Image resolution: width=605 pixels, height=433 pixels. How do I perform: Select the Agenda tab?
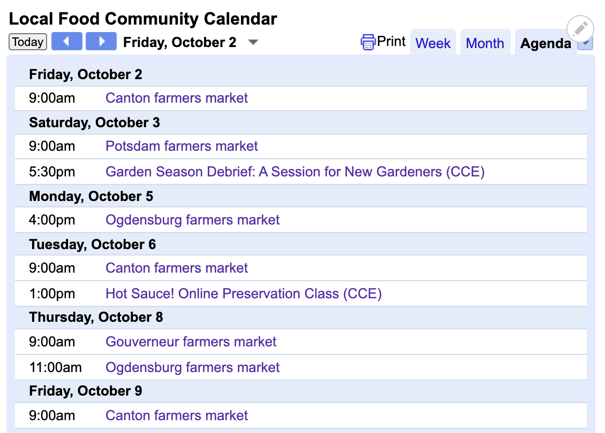545,43
